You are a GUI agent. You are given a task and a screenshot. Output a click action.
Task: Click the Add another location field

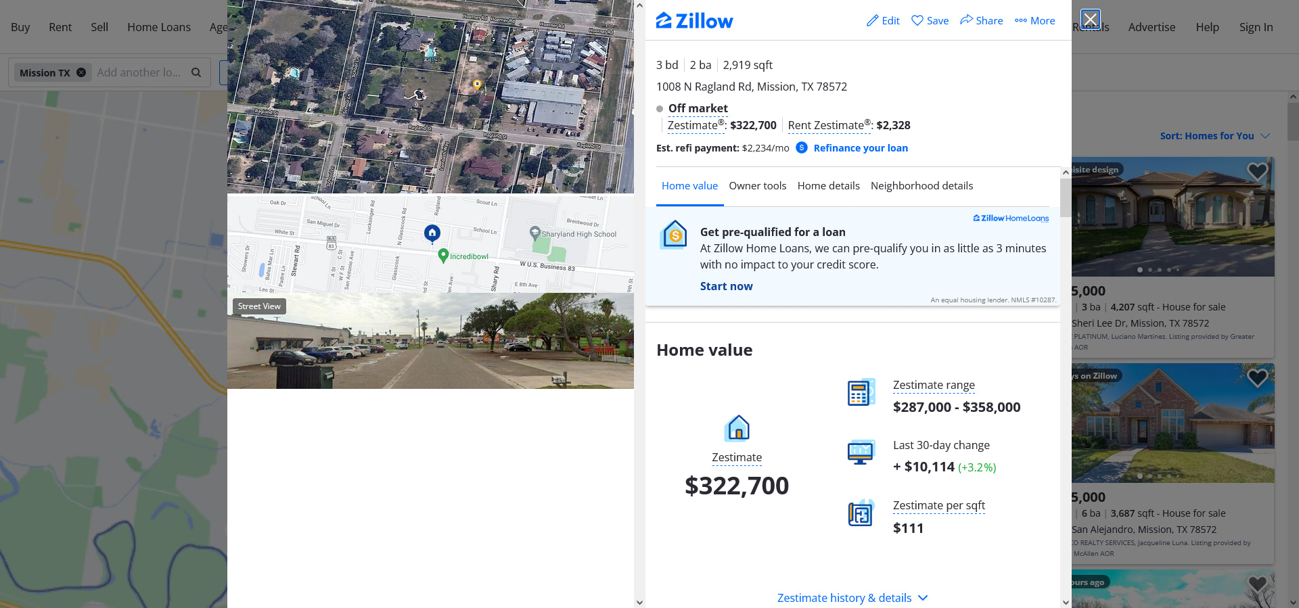(x=139, y=72)
